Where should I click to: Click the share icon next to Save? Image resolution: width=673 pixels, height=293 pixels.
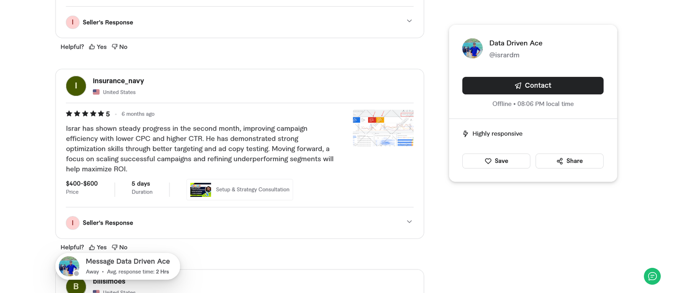coord(559,161)
